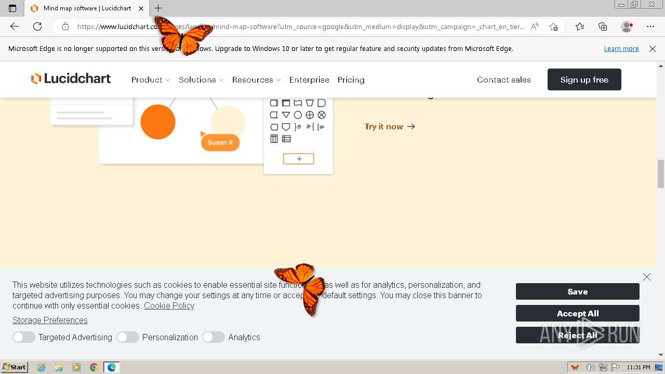
Task: Click Sign up free button
Action: click(x=584, y=79)
